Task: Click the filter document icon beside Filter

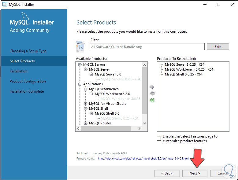Action: (x=80, y=46)
